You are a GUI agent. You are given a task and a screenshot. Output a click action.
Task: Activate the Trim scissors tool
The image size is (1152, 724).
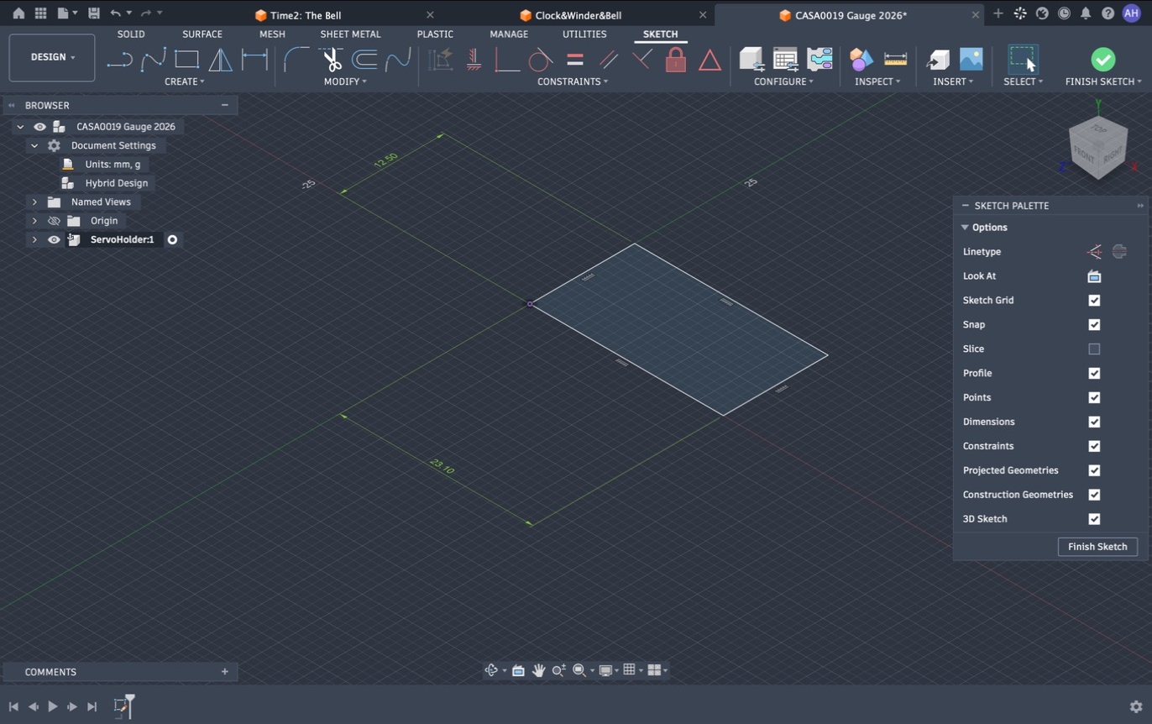point(331,60)
